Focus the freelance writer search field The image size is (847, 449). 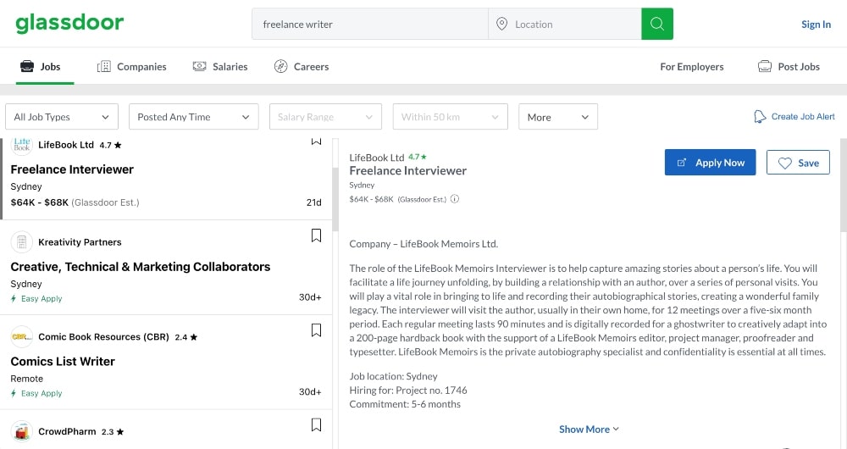(370, 24)
